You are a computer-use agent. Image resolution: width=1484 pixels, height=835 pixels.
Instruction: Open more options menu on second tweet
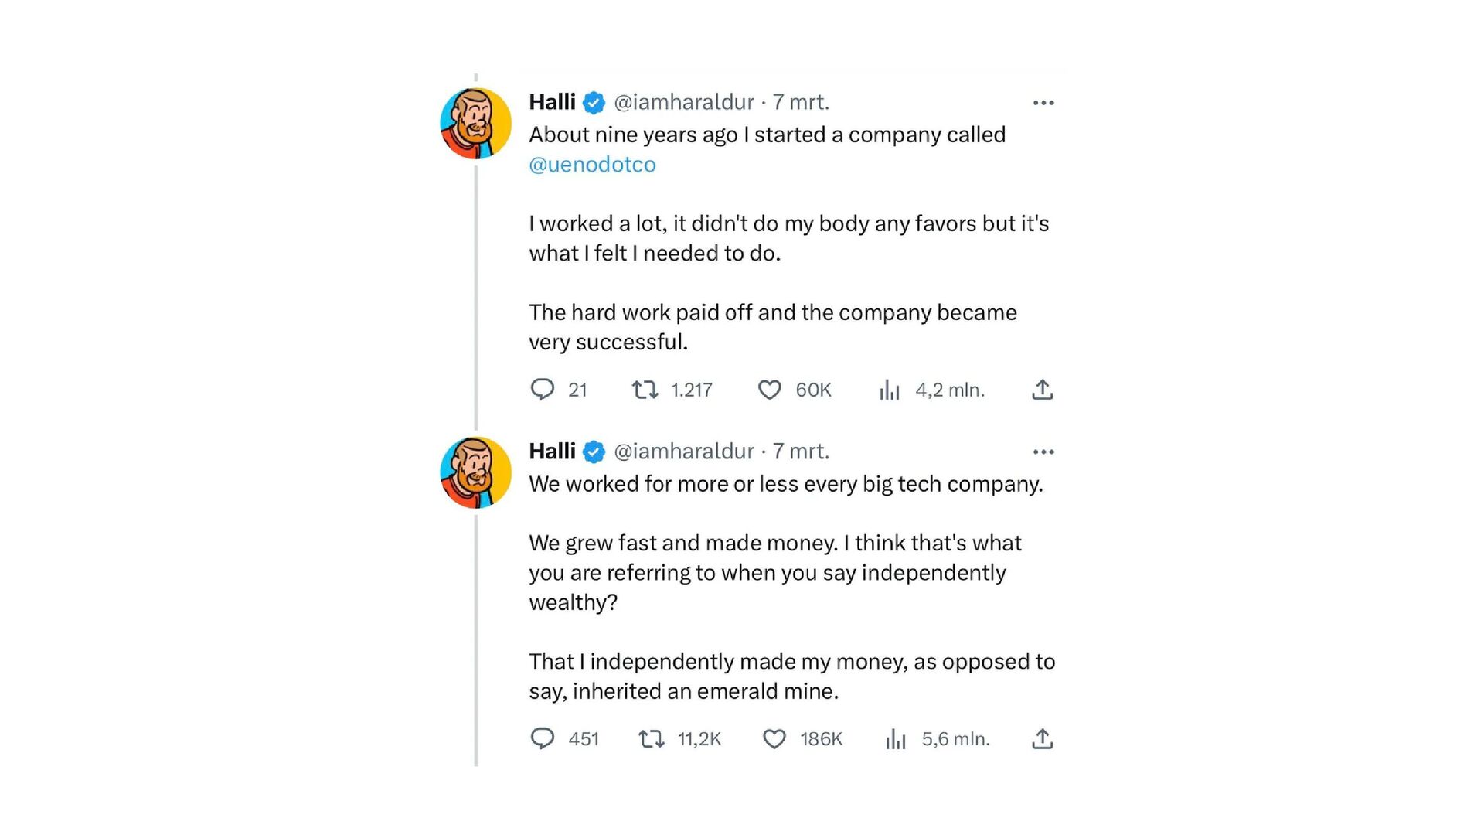click(1043, 452)
